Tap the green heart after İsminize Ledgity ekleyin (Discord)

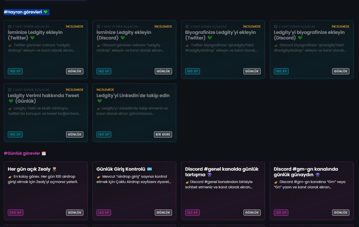123,38
